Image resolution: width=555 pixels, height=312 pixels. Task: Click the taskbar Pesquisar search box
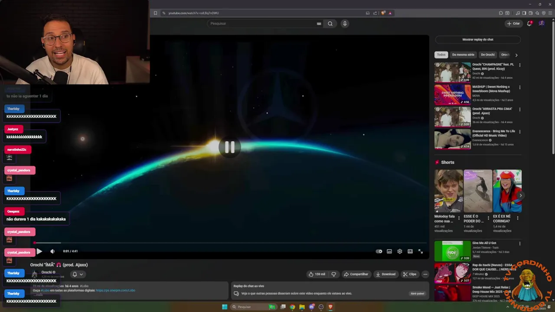tap(254, 307)
